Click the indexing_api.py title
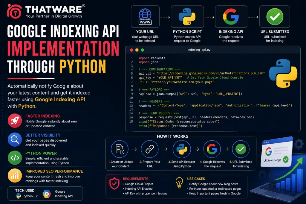Image resolution: width=306 pixels, height=204 pixels. pos(199,50)
